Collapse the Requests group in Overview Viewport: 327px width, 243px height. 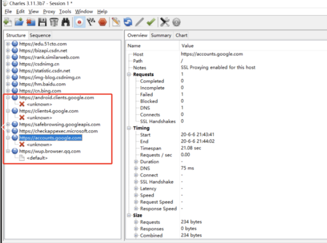coord(129,75)
